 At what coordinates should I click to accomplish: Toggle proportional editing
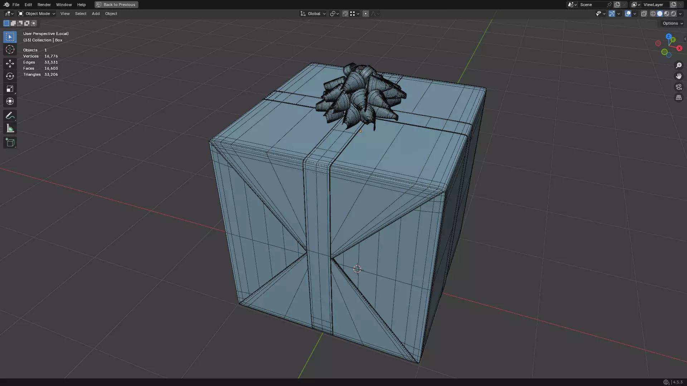[366, 14]
